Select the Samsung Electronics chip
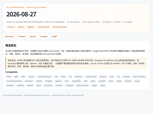This screenshot has width=153, height=114. (44, 77)
